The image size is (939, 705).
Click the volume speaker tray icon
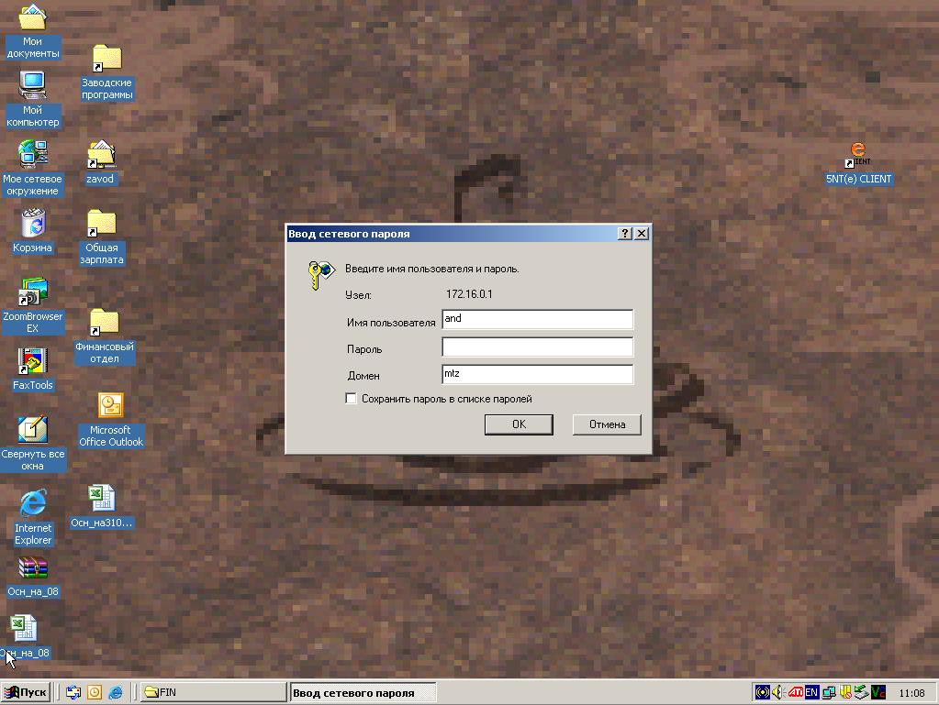[778, 692]
